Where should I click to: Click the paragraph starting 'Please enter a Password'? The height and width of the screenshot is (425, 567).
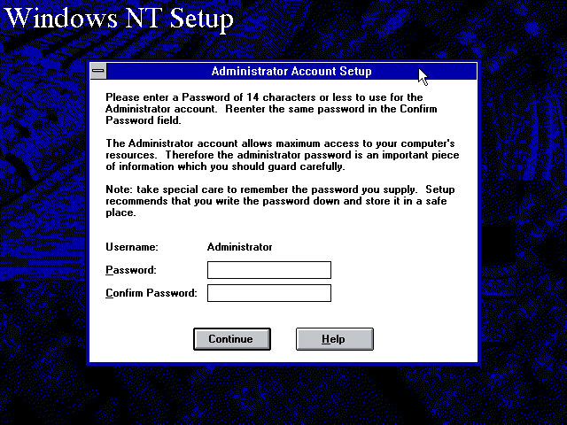click(271, 109)
